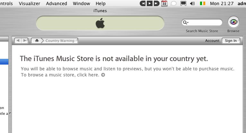The height and width of the screenshot is (133, 246).
Task: Open the search magnifier dropdown arrow
Action: click(x=186, y=22)
